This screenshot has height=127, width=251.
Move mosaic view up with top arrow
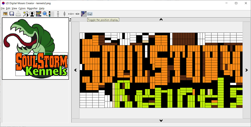pyautogui.click(x=161, y=19)
